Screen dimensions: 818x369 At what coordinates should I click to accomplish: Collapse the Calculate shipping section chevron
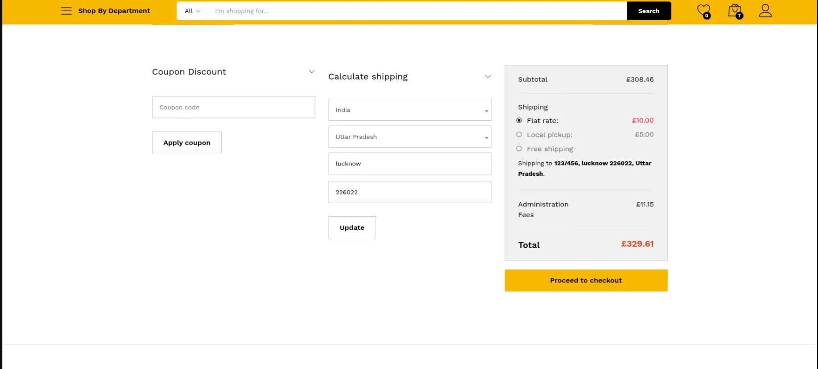pyautogui.click(x=488, y=77)
